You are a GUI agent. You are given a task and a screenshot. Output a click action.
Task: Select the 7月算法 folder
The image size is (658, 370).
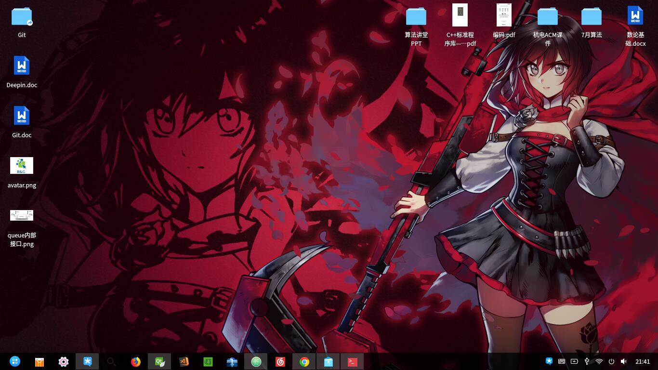592,16
